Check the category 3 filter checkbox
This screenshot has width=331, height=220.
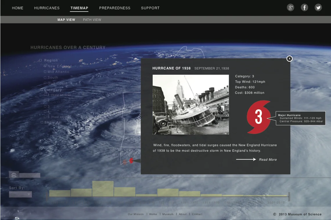(45, 106)
